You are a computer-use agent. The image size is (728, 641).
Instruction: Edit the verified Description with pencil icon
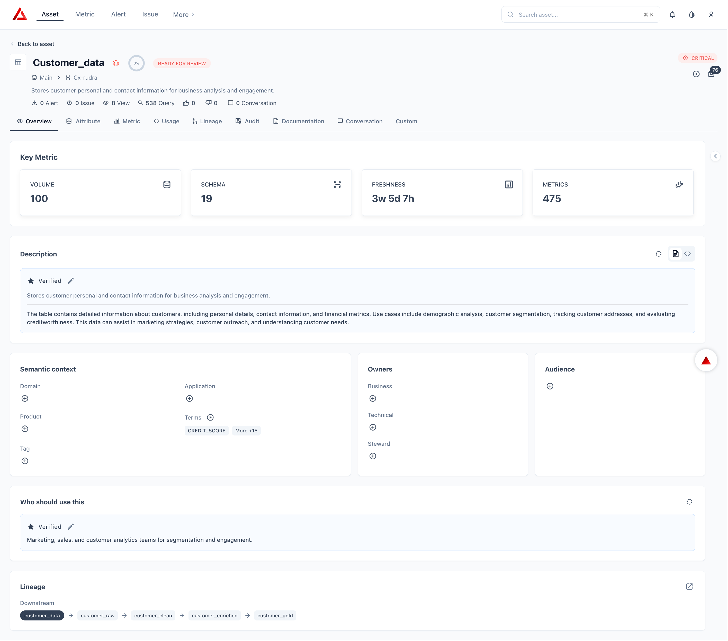[x=71, y=281]
